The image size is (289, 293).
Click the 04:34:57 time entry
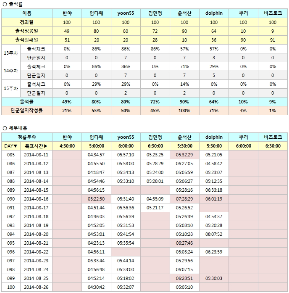pos(96,155)
